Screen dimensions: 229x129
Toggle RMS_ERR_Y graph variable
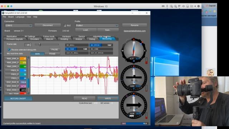(12, 67)
